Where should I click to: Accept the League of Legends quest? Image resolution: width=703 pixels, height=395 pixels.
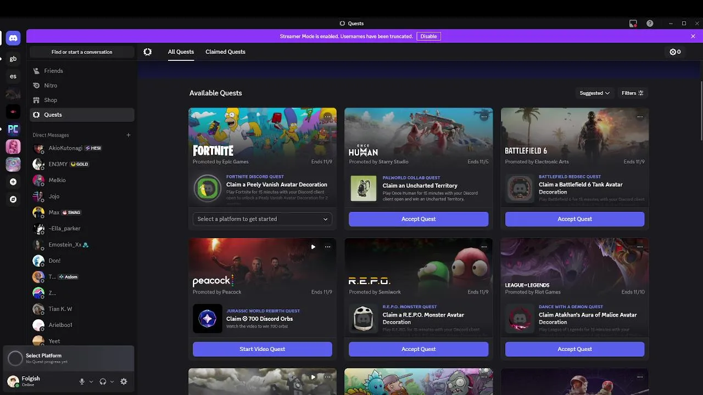(x=574, y=349)
